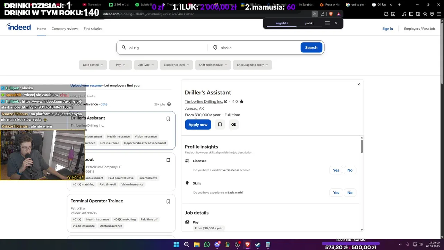Click the Sign in link

(x=387, y=29)
